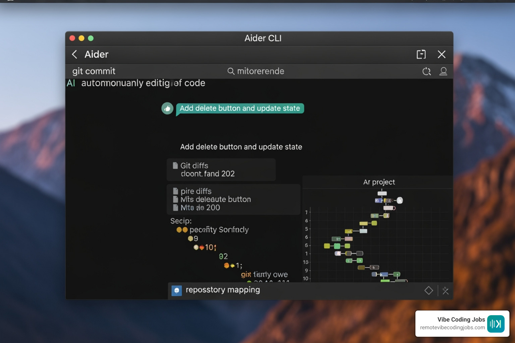Click the git commit label
This screenshot has width=515, height=343.
tap(94, 71)
